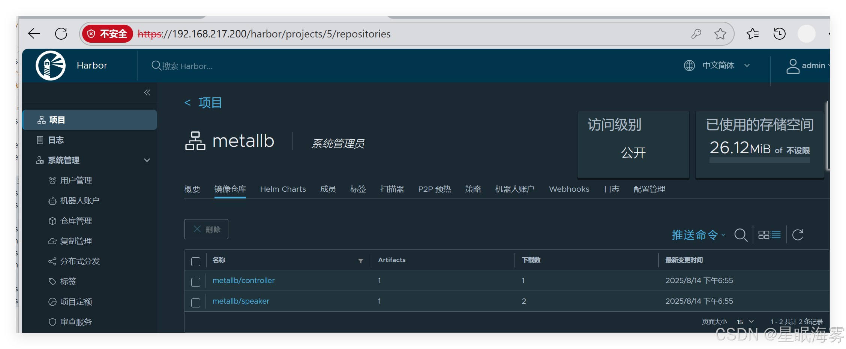Click the 删除 button

[206, 229]
